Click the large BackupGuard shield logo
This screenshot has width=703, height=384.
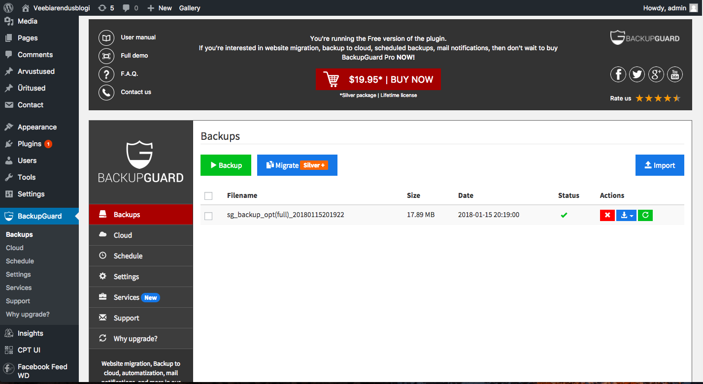(141, 162)
